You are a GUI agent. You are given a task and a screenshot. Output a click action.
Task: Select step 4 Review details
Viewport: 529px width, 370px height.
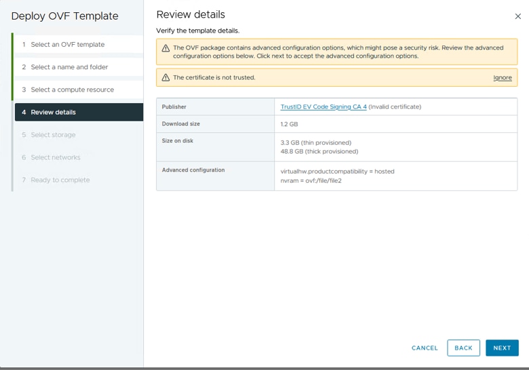coord(79,112)
